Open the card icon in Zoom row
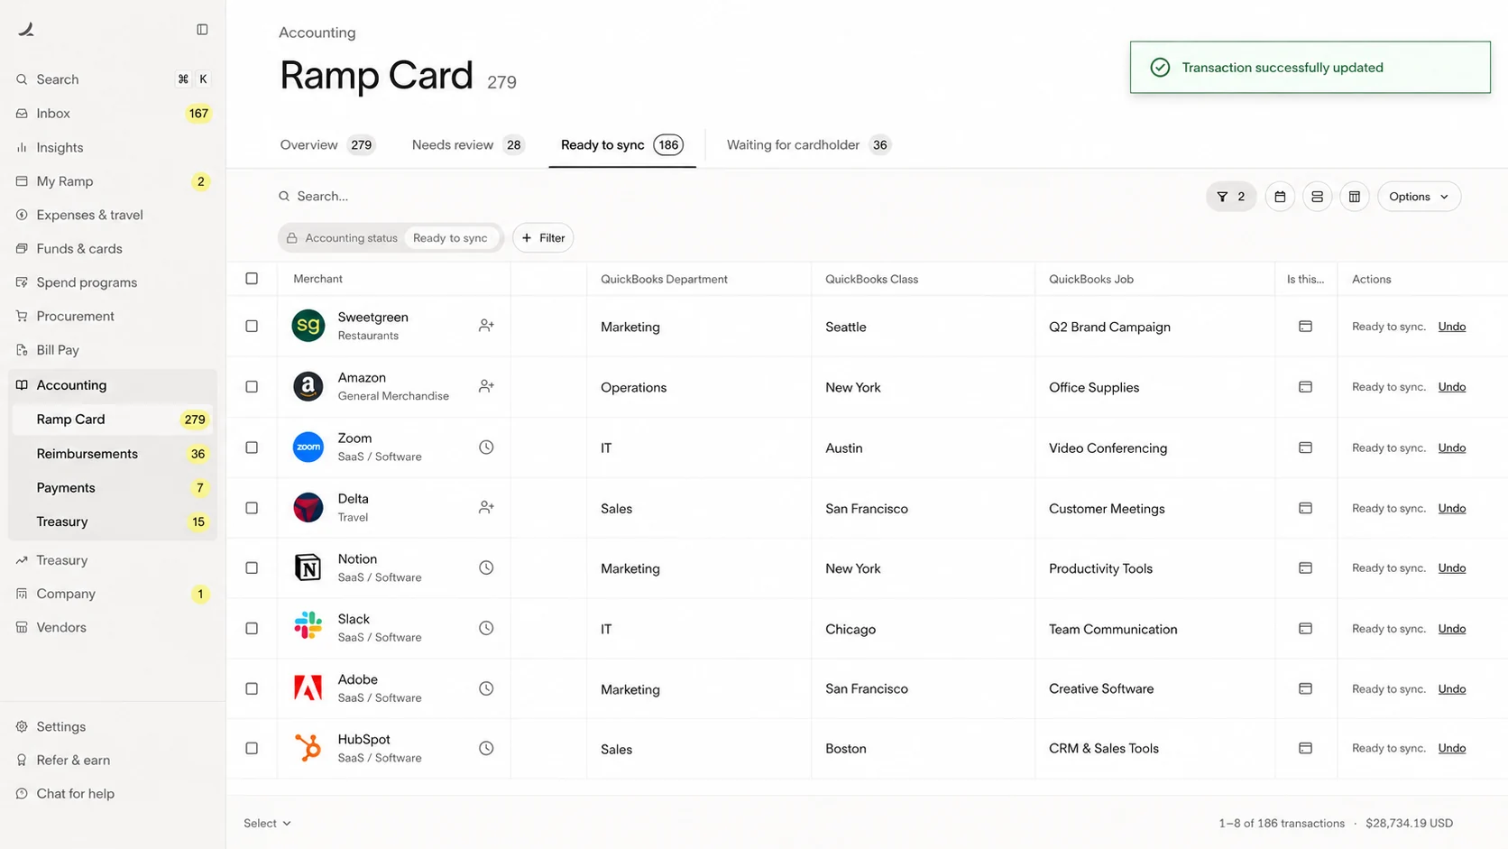The height and width of the screenshot is (849, 1508). (x=1305, y=448)
